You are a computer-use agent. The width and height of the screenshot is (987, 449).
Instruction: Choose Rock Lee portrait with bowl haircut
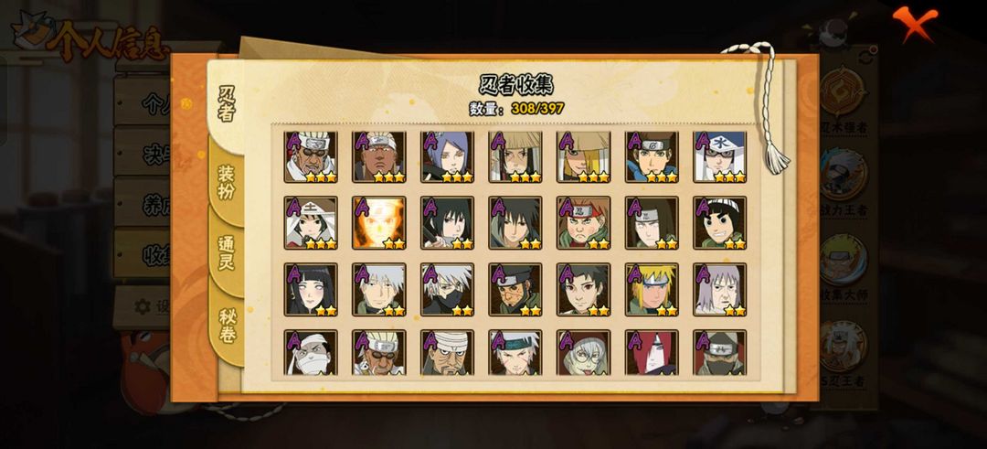click(x=720, y=223)
